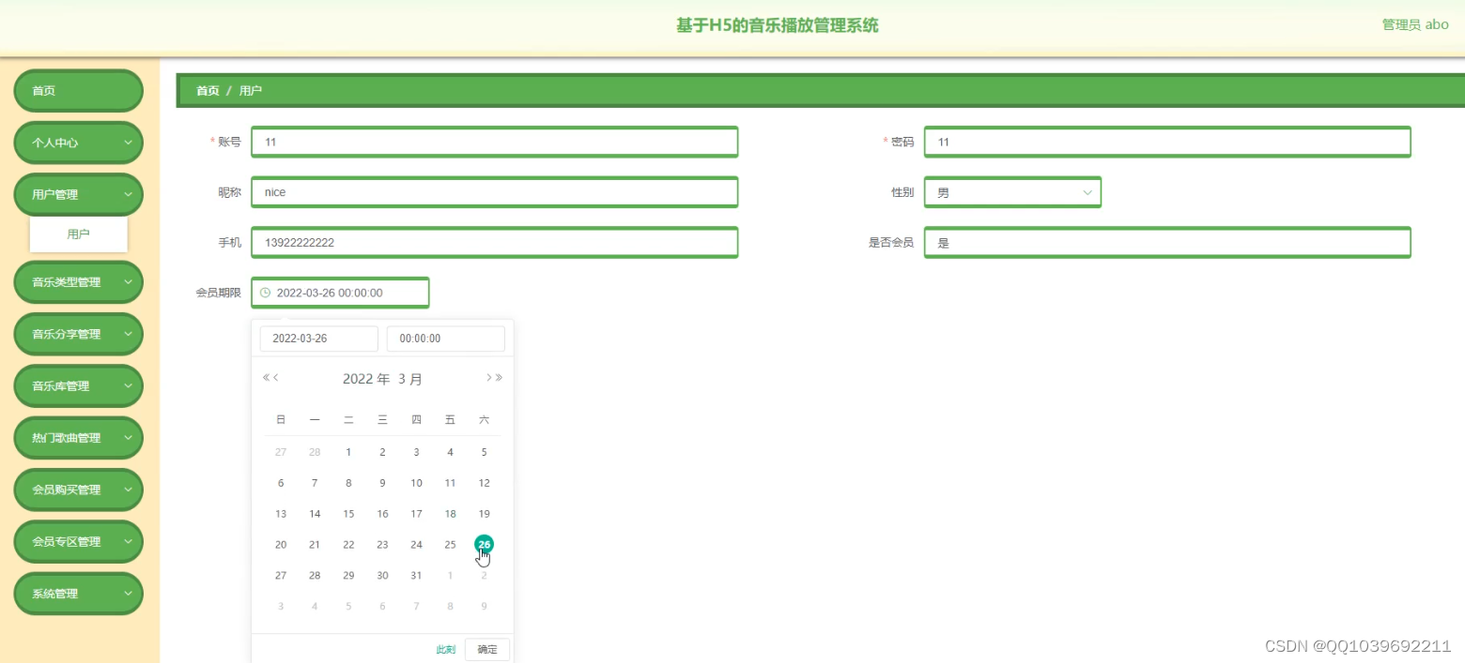
Task: Collapse the 用户管理 sidebar menu
Action: point(78,194)
